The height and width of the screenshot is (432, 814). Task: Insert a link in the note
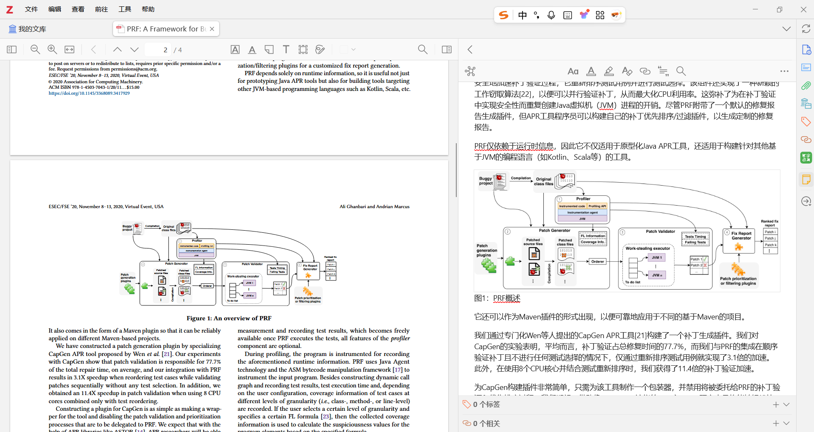(645, 71)
